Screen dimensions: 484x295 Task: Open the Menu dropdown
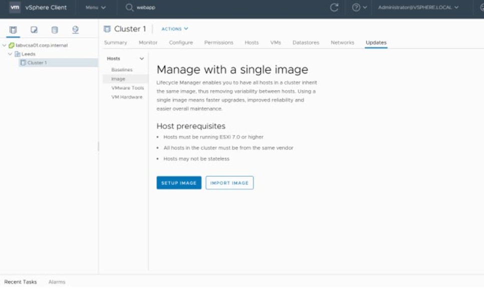click(96, 8)
